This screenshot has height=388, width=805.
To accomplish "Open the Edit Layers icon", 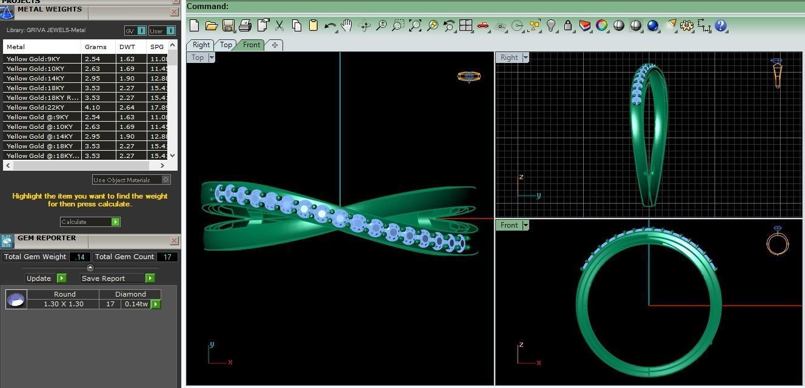I will [585, 25].
